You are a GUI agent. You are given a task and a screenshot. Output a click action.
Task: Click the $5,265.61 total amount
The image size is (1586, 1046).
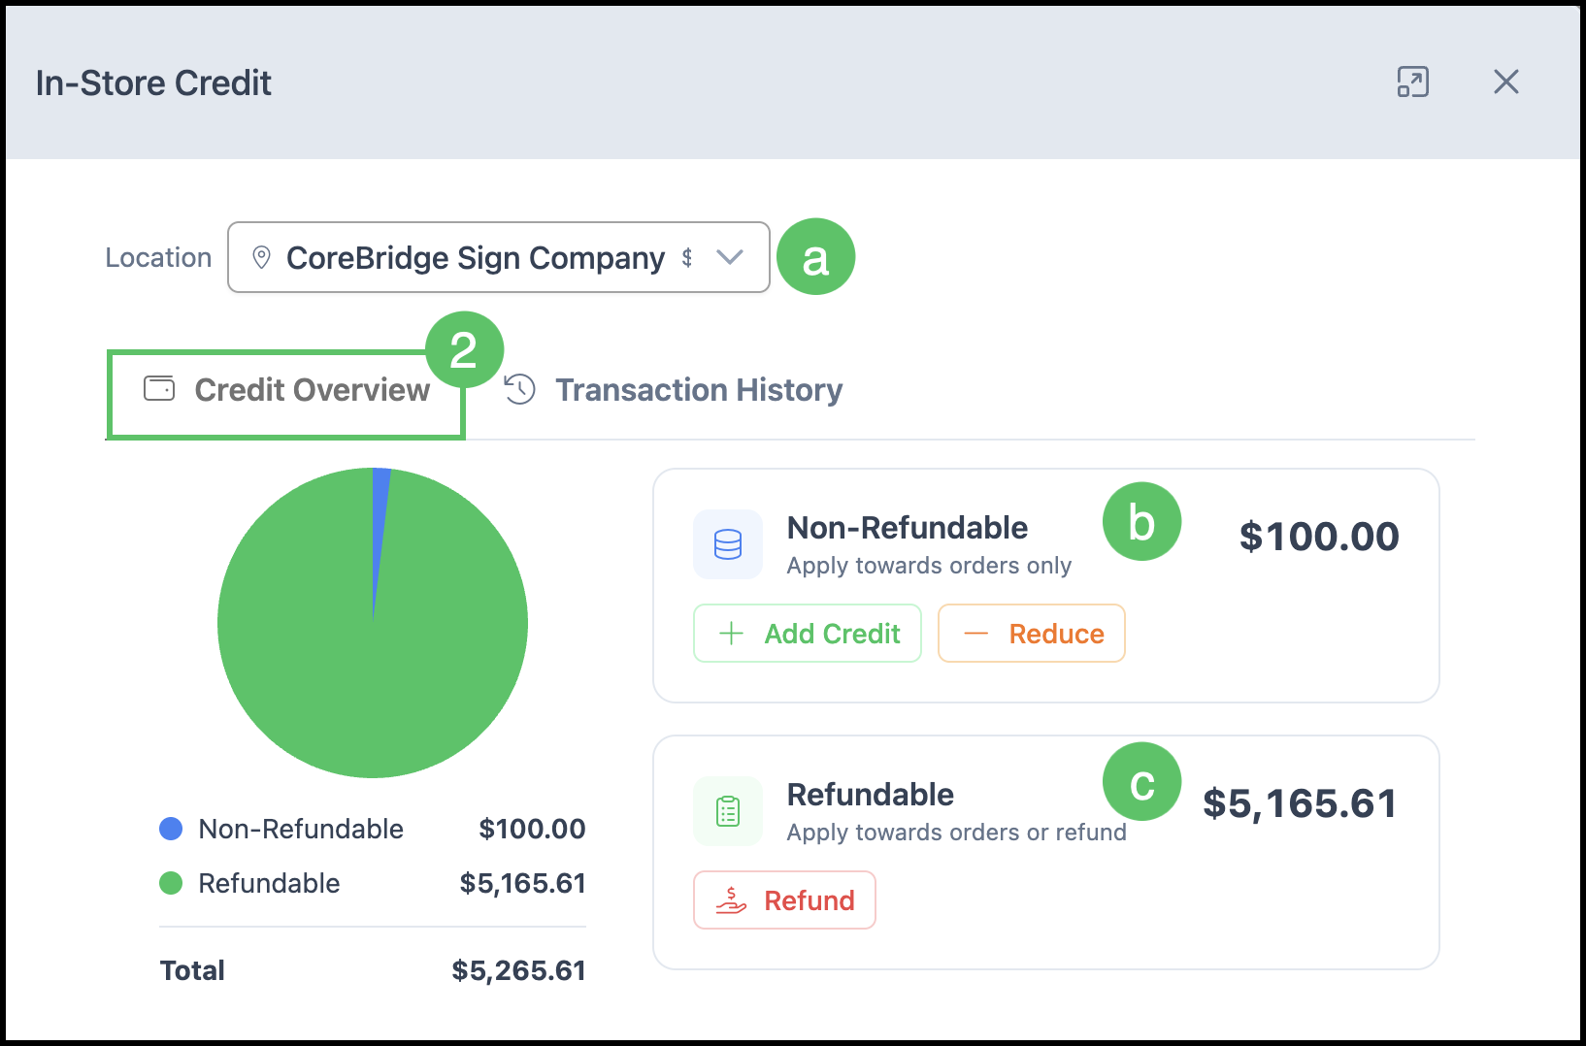518,970
